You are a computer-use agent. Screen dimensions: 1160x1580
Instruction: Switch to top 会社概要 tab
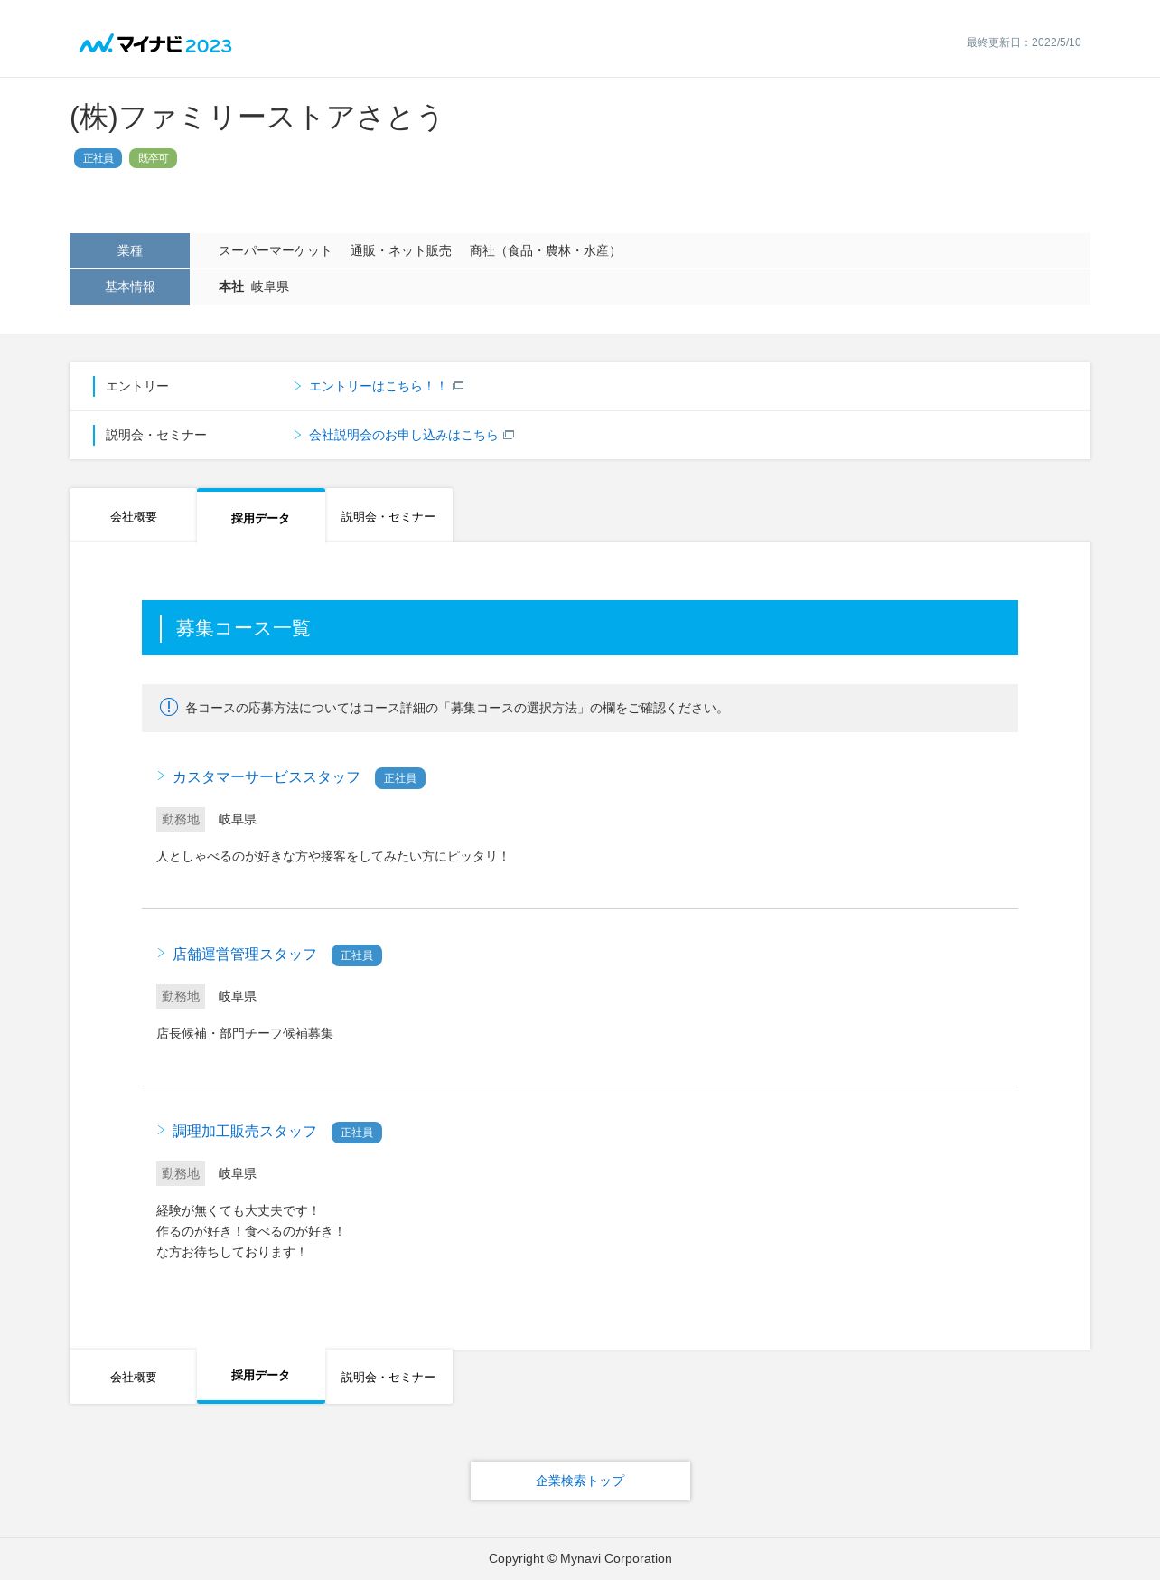point(133,516)
